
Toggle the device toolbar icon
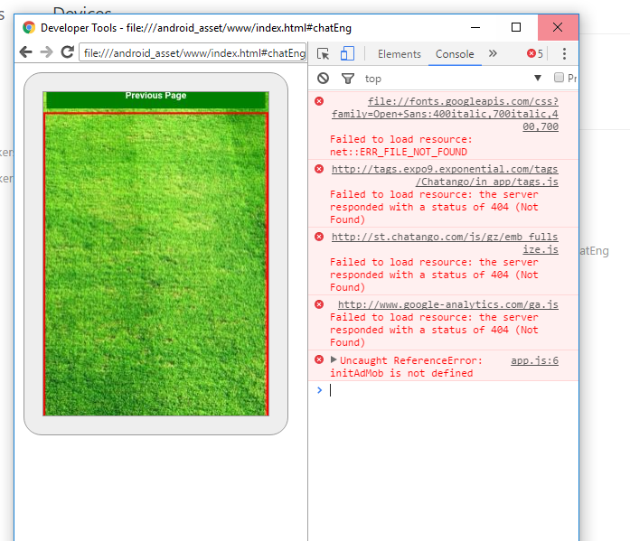[347, 54]
